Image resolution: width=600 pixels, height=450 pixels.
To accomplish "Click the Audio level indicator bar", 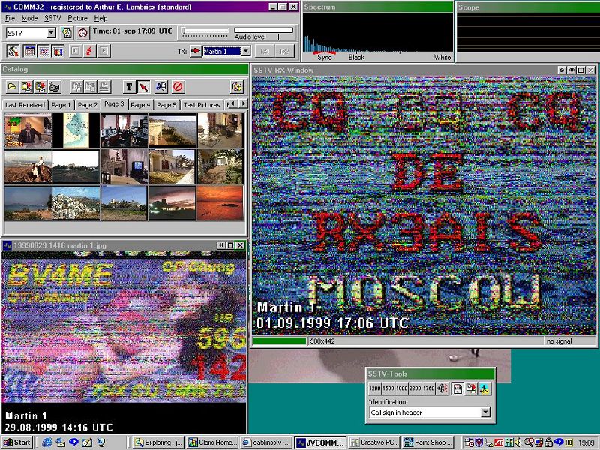I will coord(264,30).
